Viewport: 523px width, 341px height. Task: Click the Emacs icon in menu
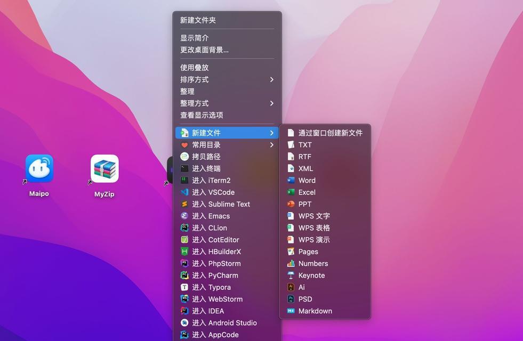click(184, 216)
